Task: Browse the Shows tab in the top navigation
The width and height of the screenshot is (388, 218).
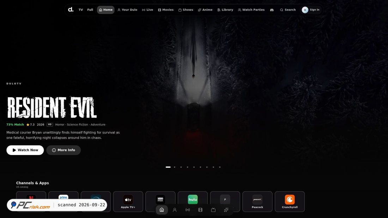Action: click(x=186, y=10)
